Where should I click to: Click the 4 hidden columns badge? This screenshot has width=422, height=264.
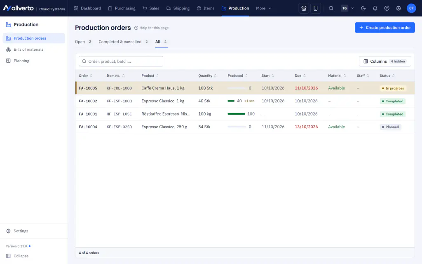coord(398,61)
